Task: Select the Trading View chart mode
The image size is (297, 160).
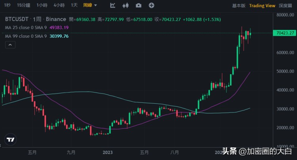Action: 262,6
